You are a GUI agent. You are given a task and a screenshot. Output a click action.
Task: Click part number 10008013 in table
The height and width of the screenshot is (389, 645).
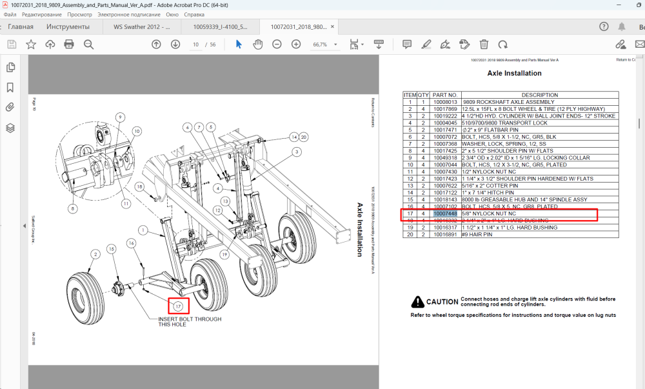coord(445,102)
